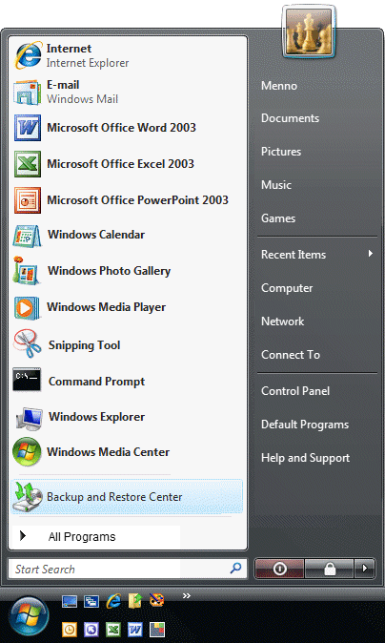Image resolution: width=385 pixels, height=643 pixels.
Task: Open the Windows Photo Gallery icon
Action: [27, 271]
